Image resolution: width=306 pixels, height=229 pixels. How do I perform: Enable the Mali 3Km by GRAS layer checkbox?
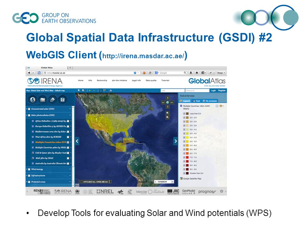pos(68,158)
